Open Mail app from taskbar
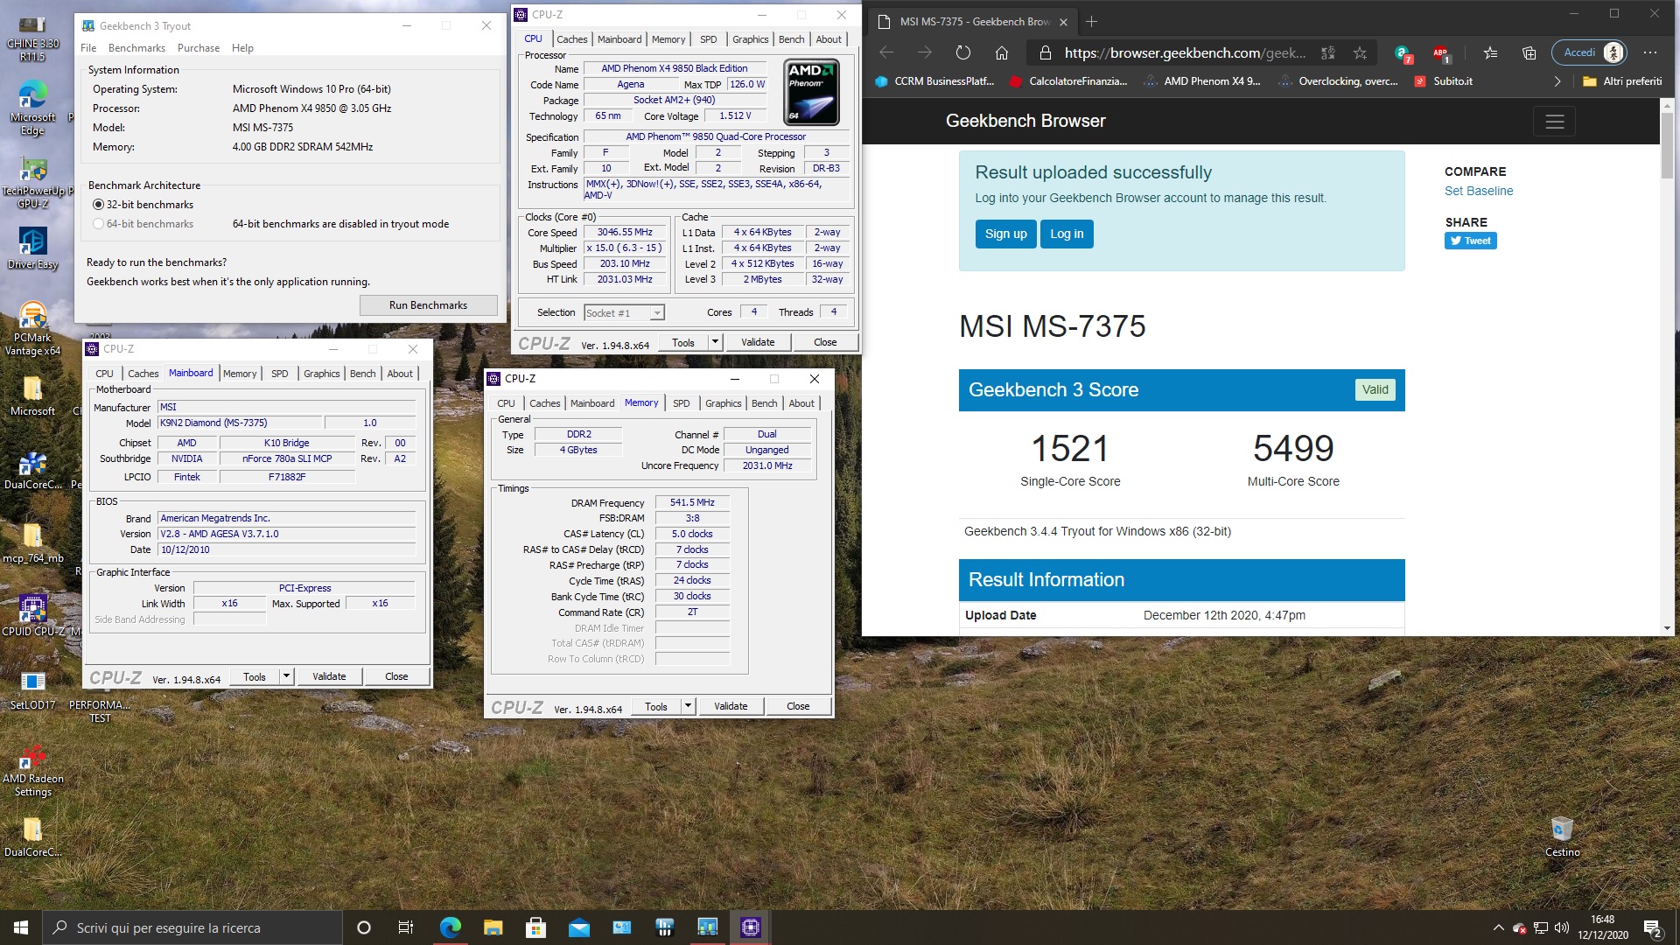The width and height of the screenshot is (1680, 945). (578, 927)
